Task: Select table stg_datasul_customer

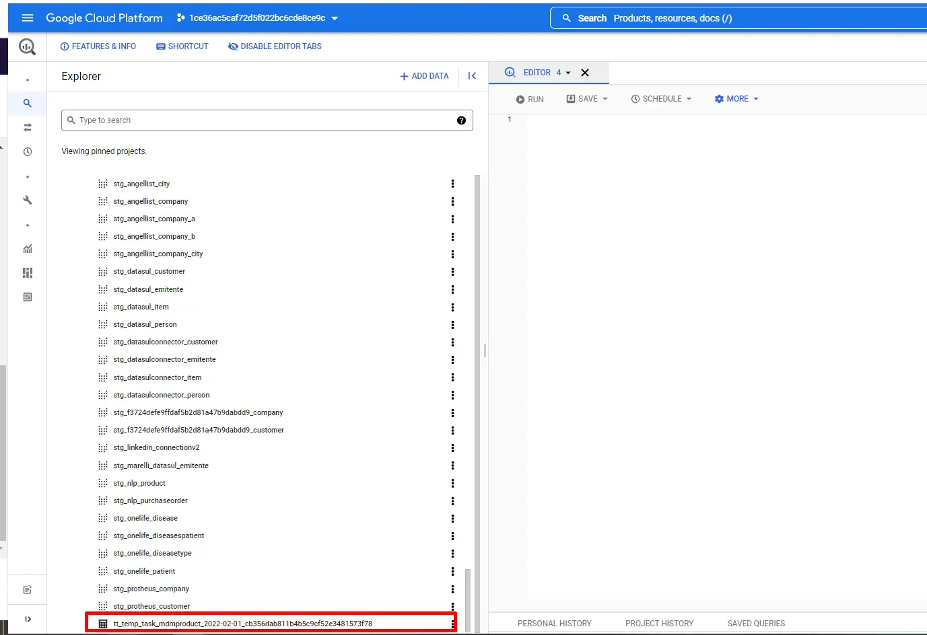Action: click(x=149, y=272)
